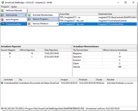Click the Verificare Manuala green icon
The width and height of the screenshot is (138, 111).
point(2,10)
